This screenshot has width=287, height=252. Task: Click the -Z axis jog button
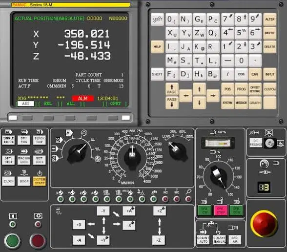pos(159,240)
